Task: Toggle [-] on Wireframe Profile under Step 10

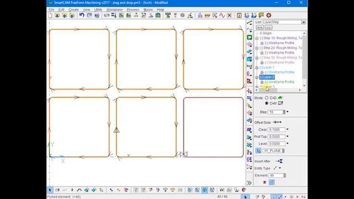Action: pos(266,43)
